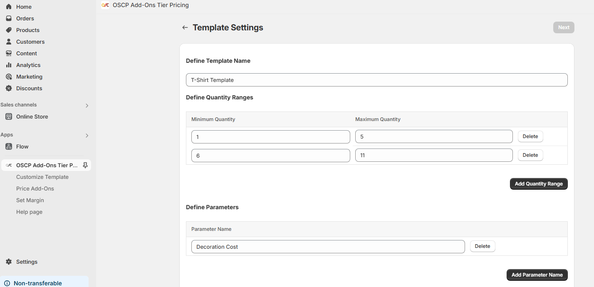Select the Customers person icon
Screen dimensions: 594x287
tap(9, 42)
